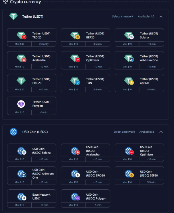Select Tether (USDT) Polygon label

pos(41,104)
